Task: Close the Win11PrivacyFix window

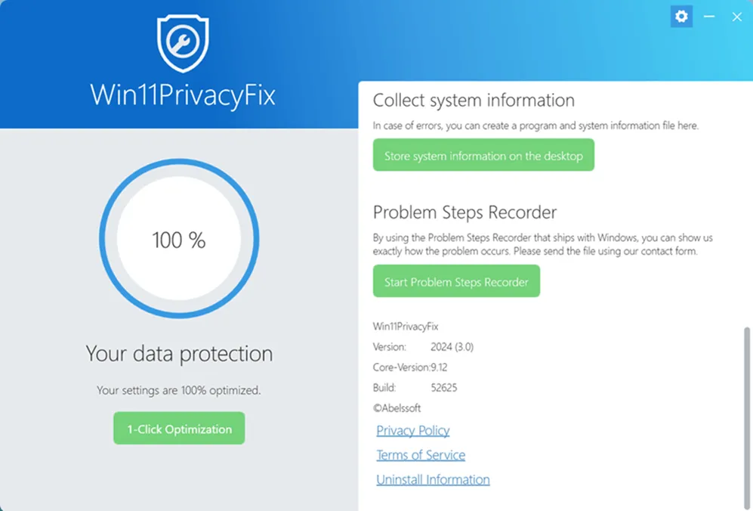Action: pyautogui.click(x=736, y=17)
